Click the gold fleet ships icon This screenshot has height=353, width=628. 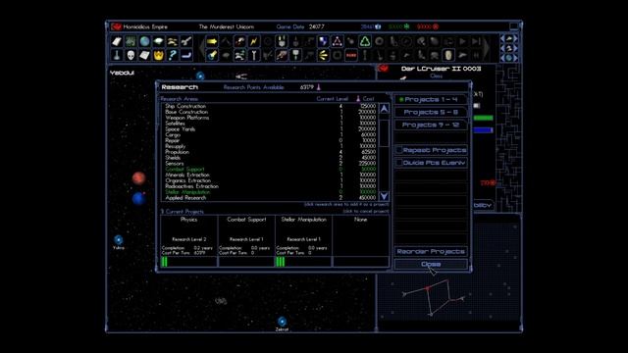[173, 41]
